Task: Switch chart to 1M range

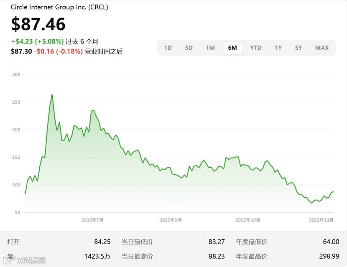Action: tap(210, 48)
